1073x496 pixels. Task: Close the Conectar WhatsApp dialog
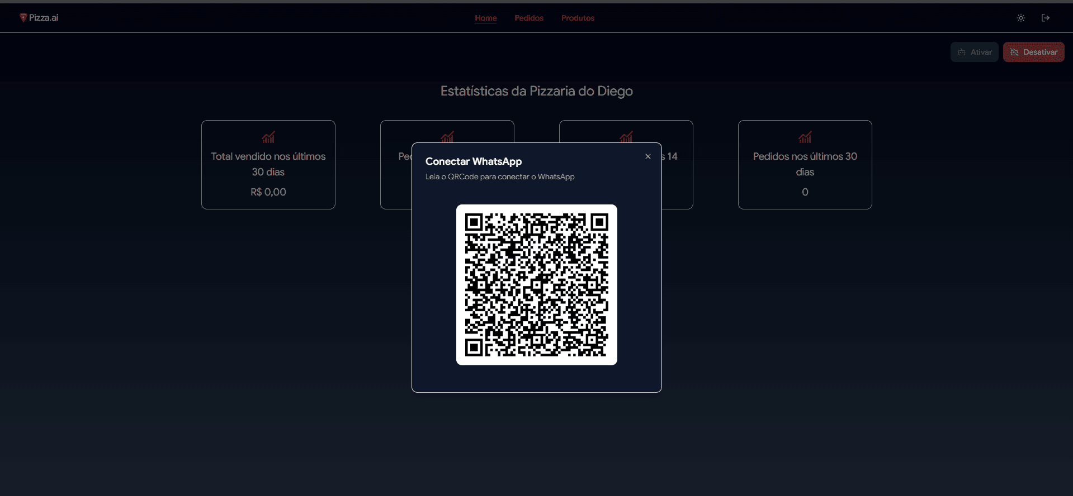[x=647, y=156]
